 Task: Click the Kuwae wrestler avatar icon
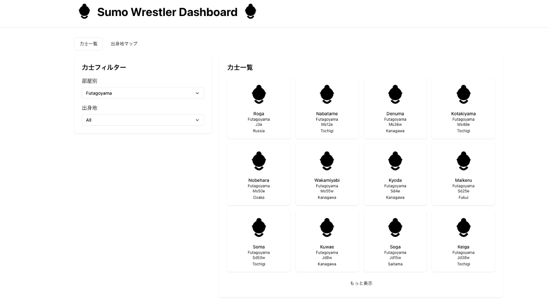click(x=327, y=227)
